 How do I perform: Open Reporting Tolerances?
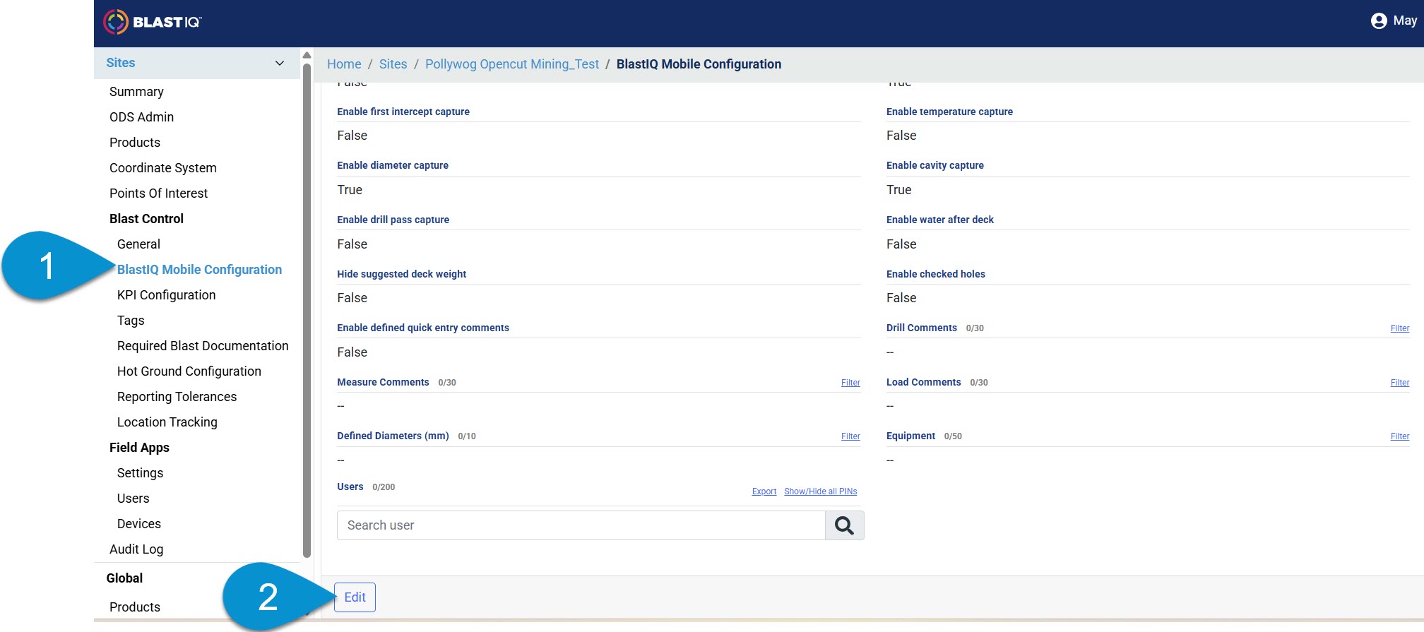(177, 397)
